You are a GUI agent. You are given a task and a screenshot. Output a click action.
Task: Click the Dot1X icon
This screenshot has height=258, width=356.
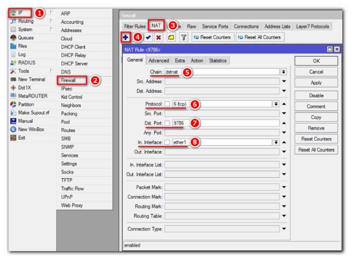pos(14,88)
